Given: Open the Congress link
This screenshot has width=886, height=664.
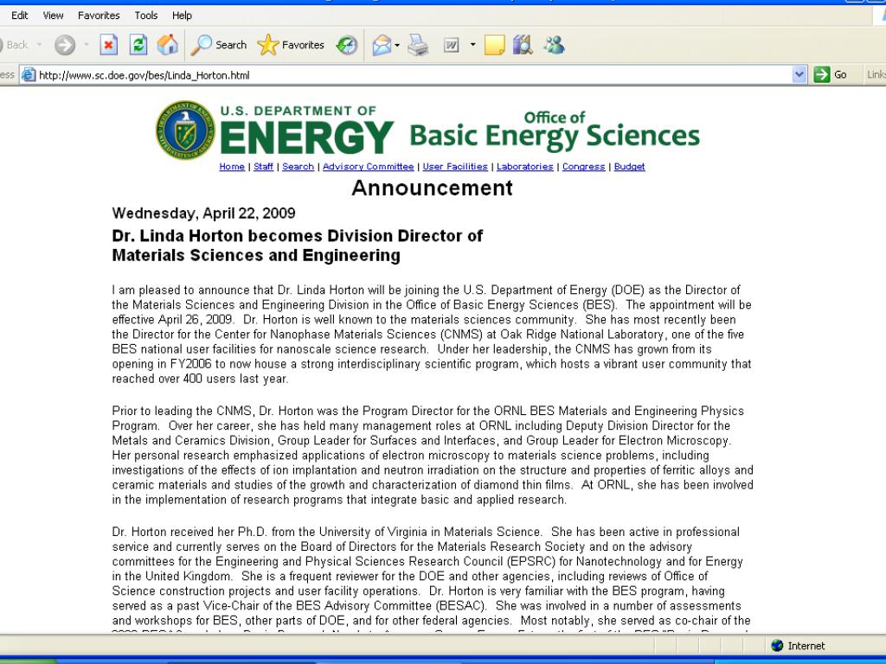Looking at the screenshot, I should [584, 167].
